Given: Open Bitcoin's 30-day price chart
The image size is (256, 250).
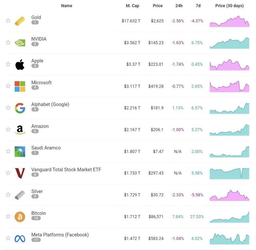Looking at the screenshot, I should tap(229, 217).
